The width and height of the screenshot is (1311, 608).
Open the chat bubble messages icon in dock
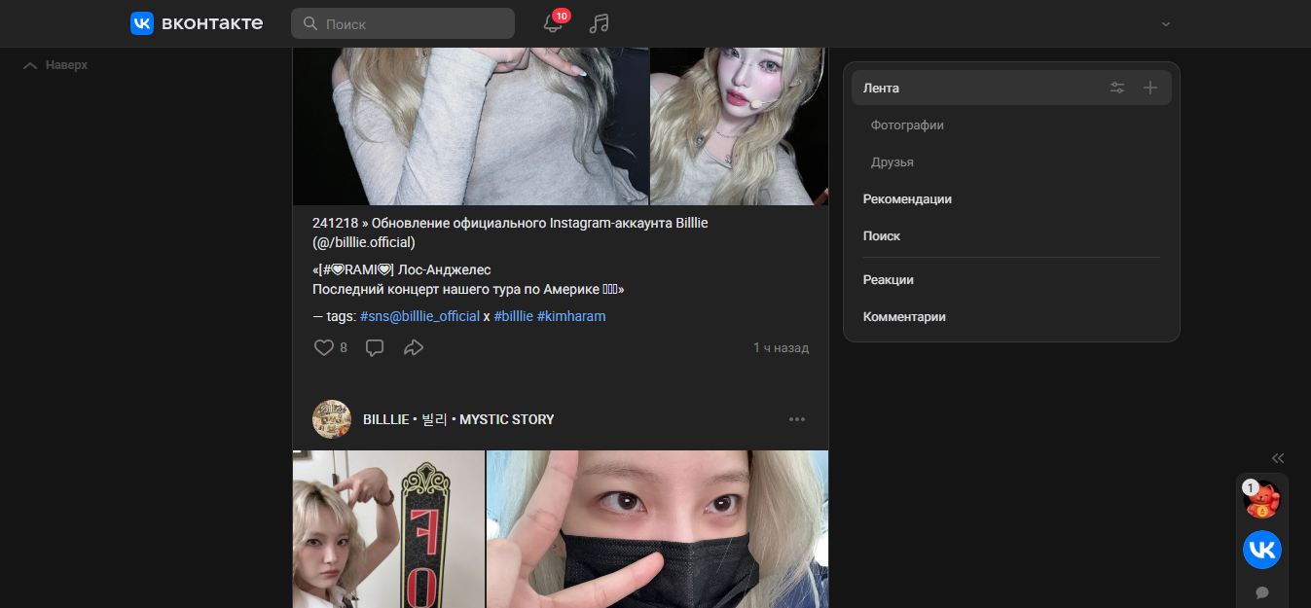point(1262,591)
